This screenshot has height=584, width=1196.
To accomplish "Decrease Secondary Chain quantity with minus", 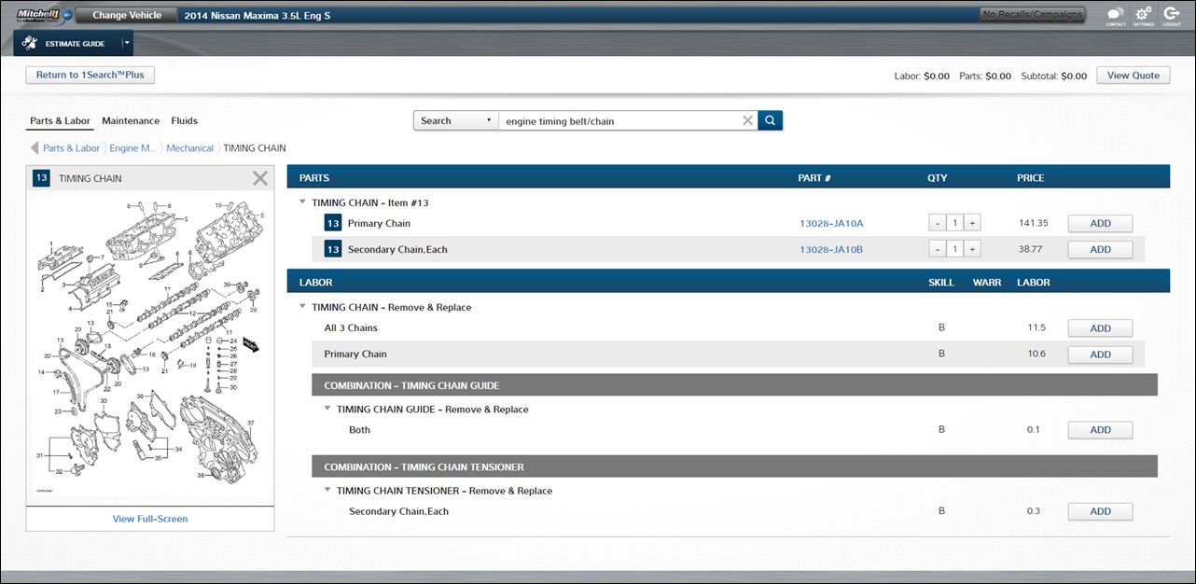I will pyautogui.click(x=938, y=249).
